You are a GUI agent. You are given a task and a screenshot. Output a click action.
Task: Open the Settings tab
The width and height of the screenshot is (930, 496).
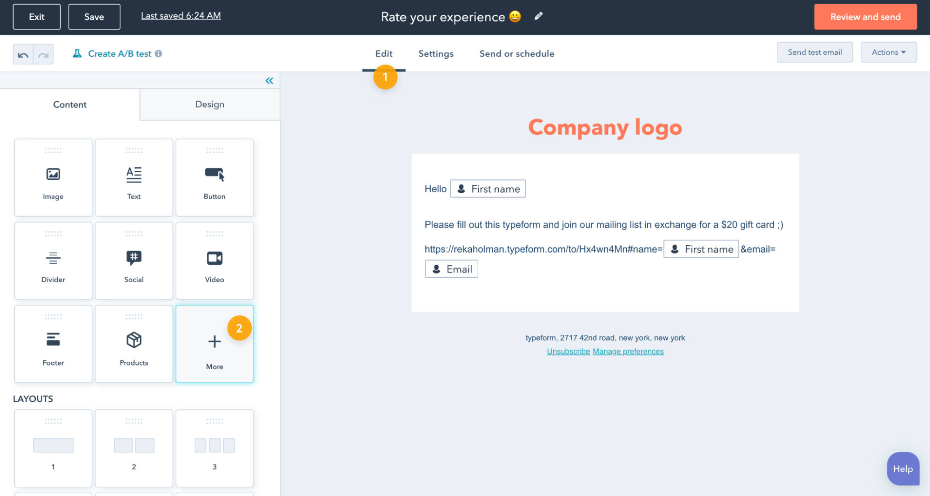point(435,53)
